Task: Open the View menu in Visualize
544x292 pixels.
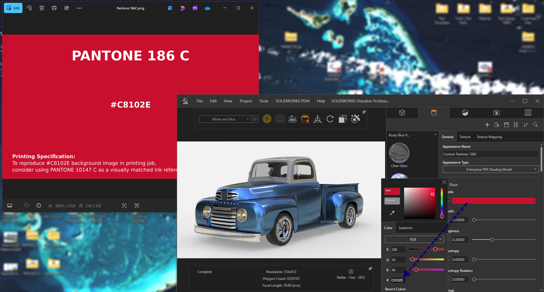Action: pos(228,101)
